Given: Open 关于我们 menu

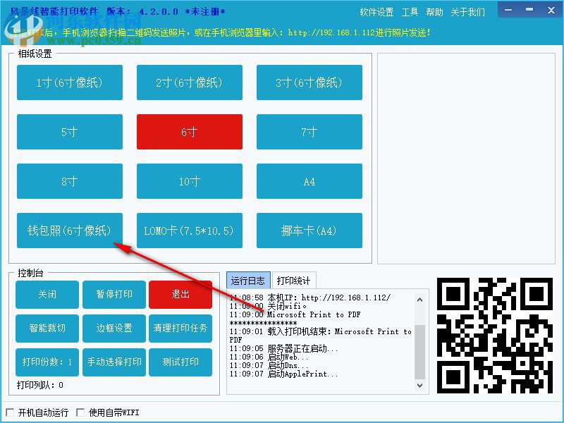Looking at the screenshot, I should (x=467, y=12).
